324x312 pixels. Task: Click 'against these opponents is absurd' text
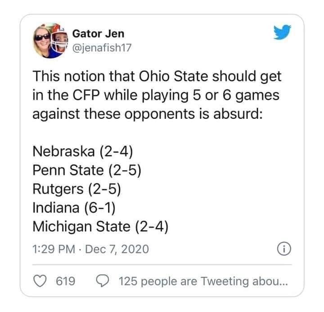[148, 114]
